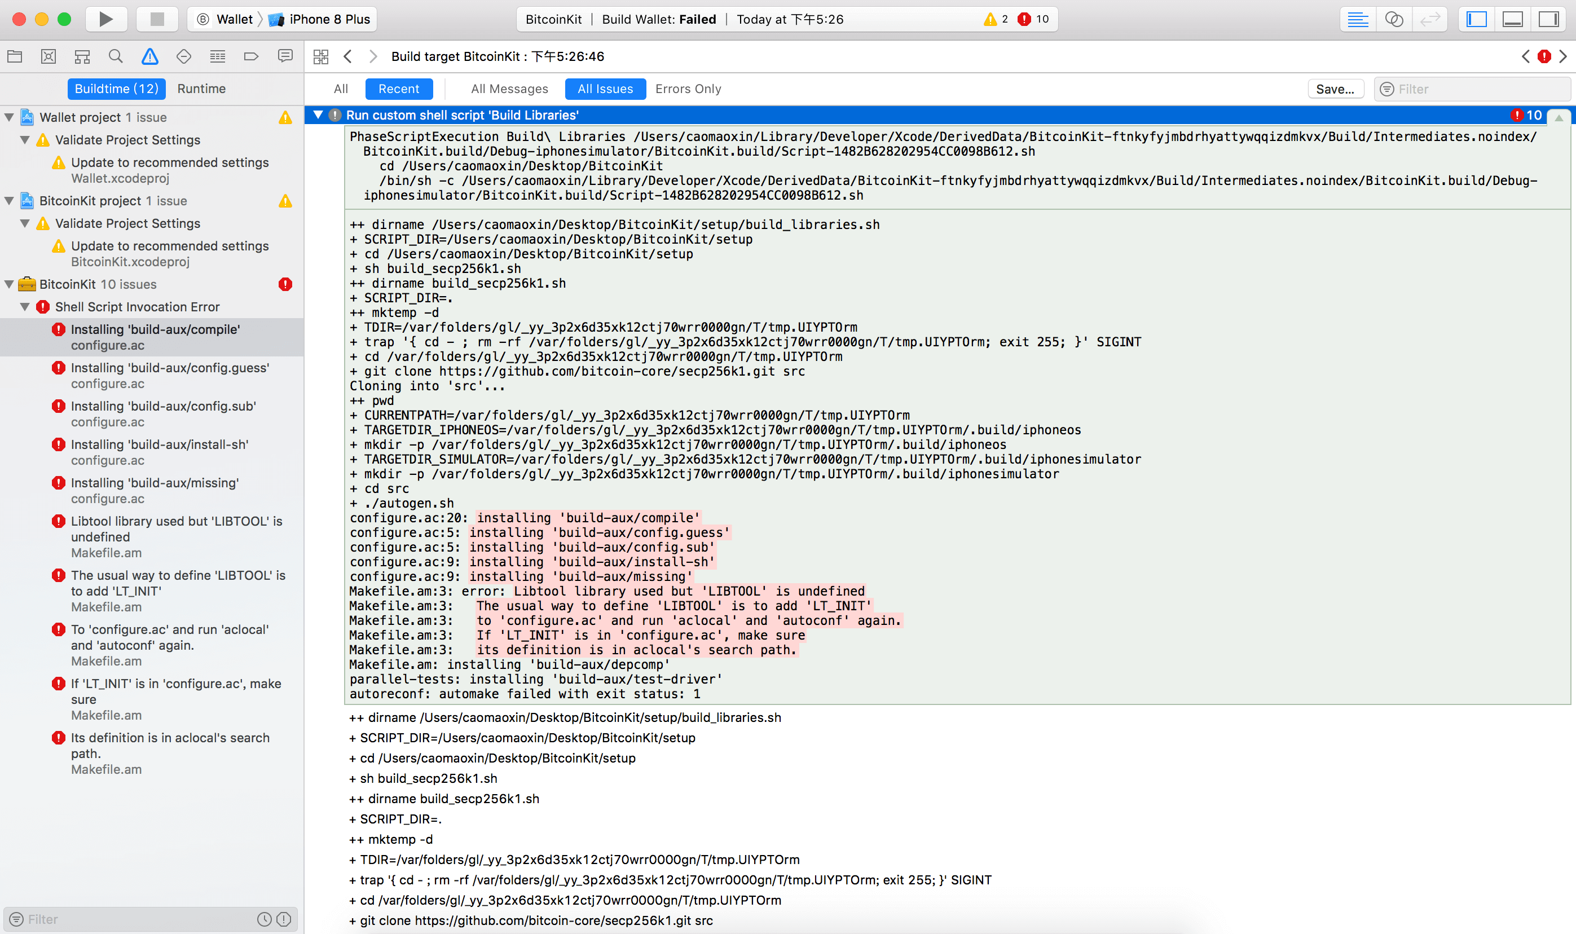The width and height of the screenshot is (1576, 934).
Task: Stop the running task with Stop button
Action: tap(157, 19)
